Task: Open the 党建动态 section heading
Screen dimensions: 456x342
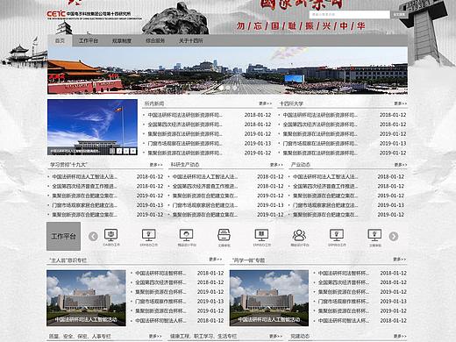Action: [x=300, y=337]
